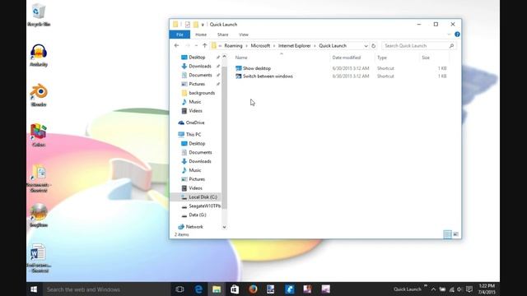The height and width of the screenshot is (296, 527).
Task: Click the volume speaker tray icon
Action: 459,289
